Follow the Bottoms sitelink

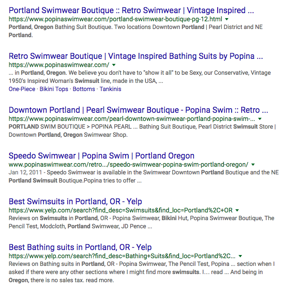click(x=84, y=89)
